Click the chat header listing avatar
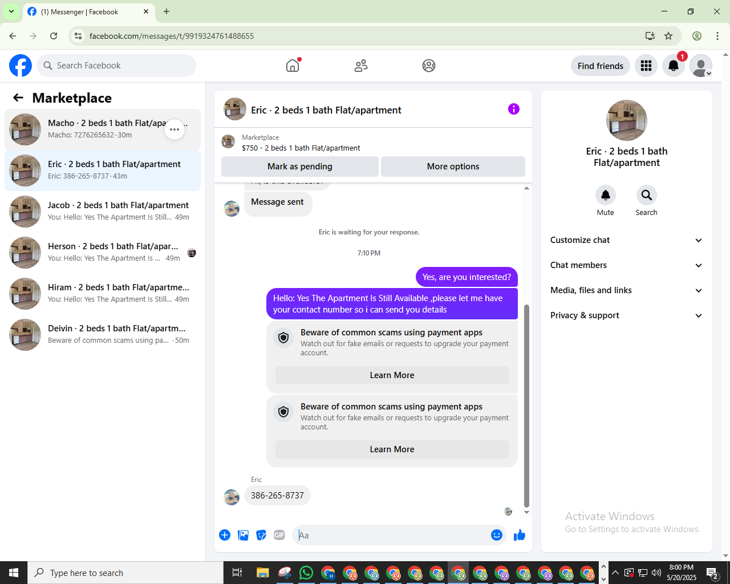The height and width of the screenshot is (584, 730). [x=234, y=109]
